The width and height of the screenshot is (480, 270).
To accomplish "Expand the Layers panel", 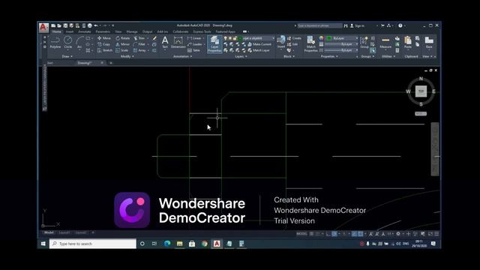I will 241,57.
